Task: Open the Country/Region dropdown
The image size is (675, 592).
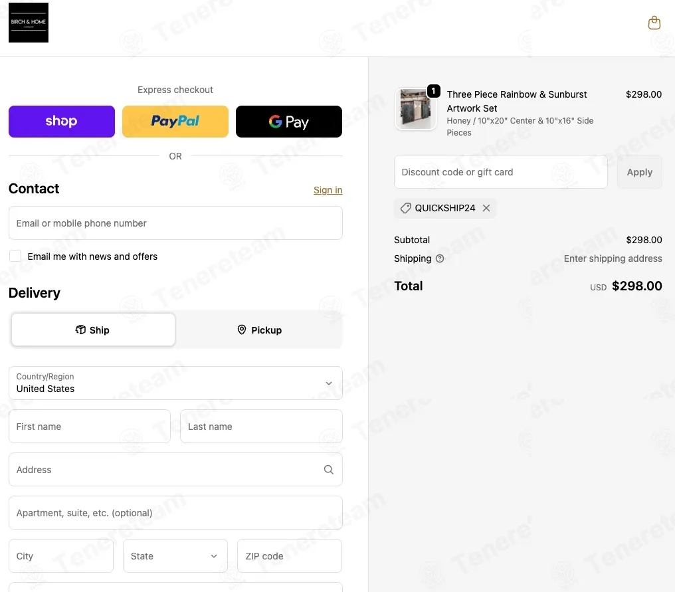Action: pos(175,383)
